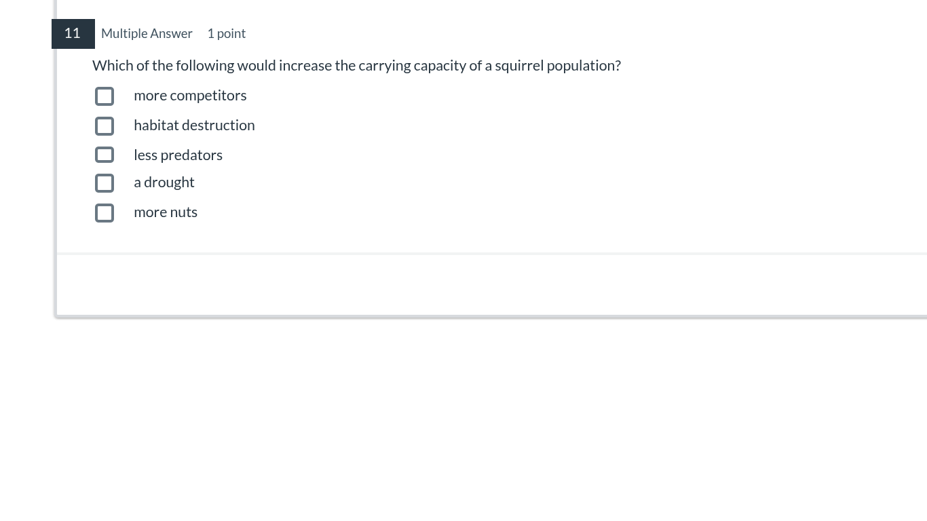
Task: Check the 'more competitors' checkbox
Action: click(104, 96)
